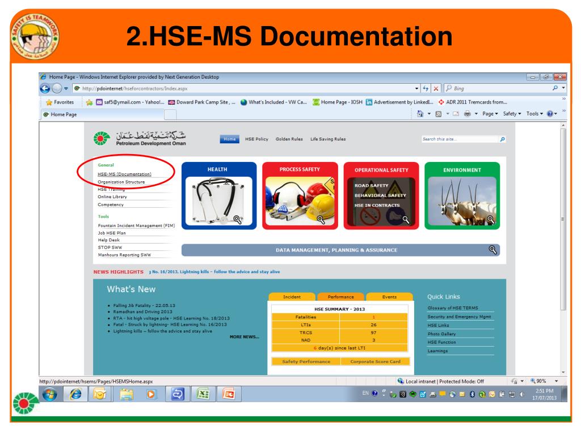Viewport: 581px width, 435px height.
Task: Open Internet Explorer from the taskbar
Action: point(75,394)
